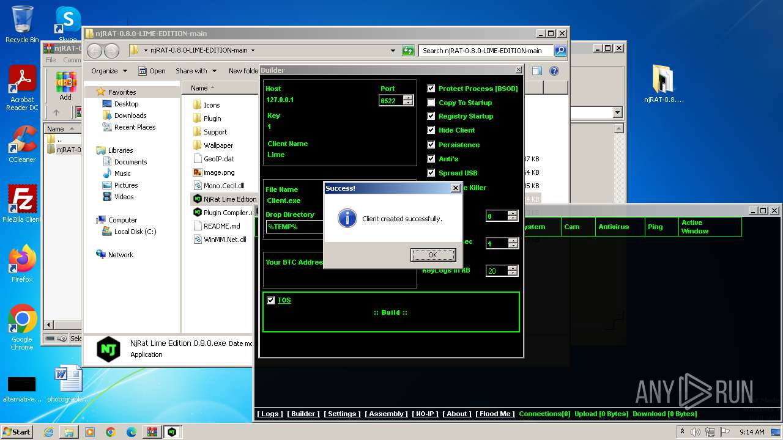Click the Add button in WinRAR

[x=65, y=86]
